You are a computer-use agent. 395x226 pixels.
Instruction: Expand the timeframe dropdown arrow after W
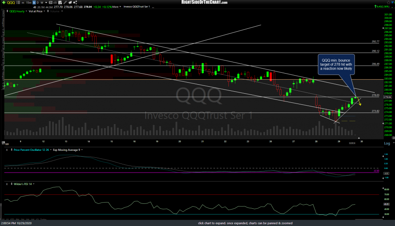tap(46, 3)
